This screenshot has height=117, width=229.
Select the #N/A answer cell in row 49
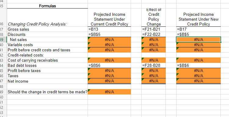(109, 92)
